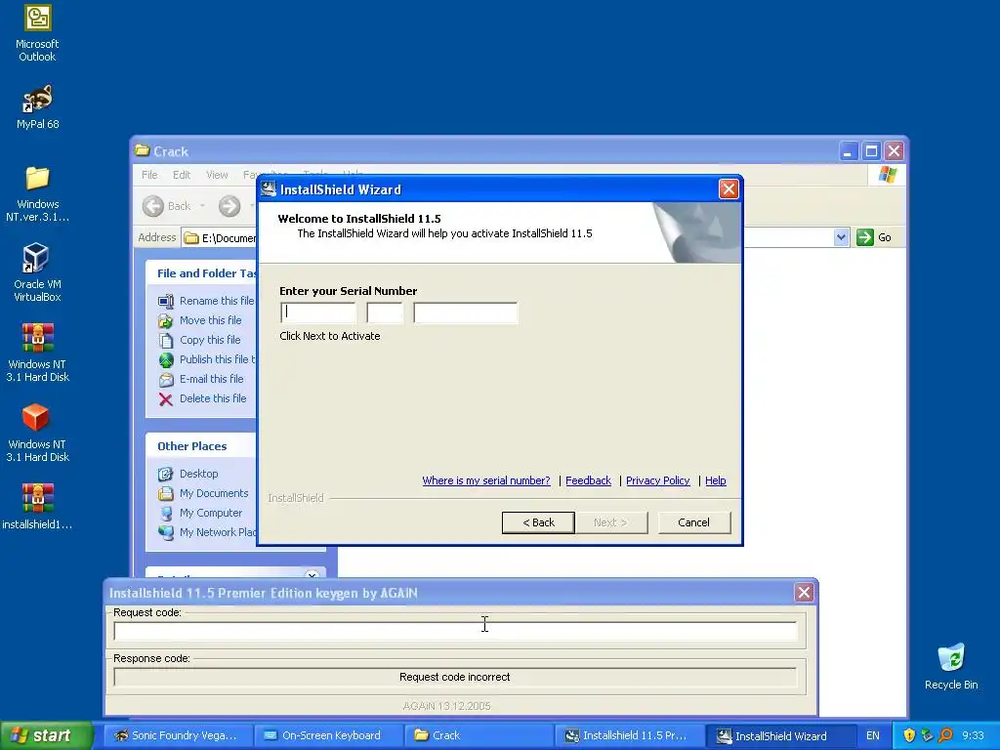Screen dimensions: 1000x750
Task: Switch to Sonic Foundry Vegas taskbar item
Action: [x=178, y=735]
